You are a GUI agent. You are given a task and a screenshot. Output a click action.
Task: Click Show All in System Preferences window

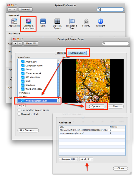(x=25, y=10)
